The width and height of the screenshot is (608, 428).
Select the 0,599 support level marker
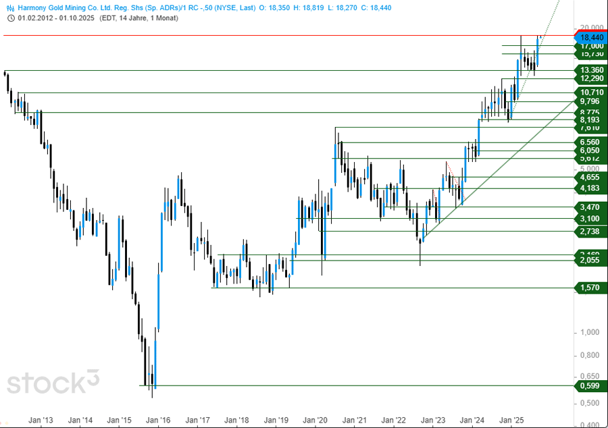590,385
